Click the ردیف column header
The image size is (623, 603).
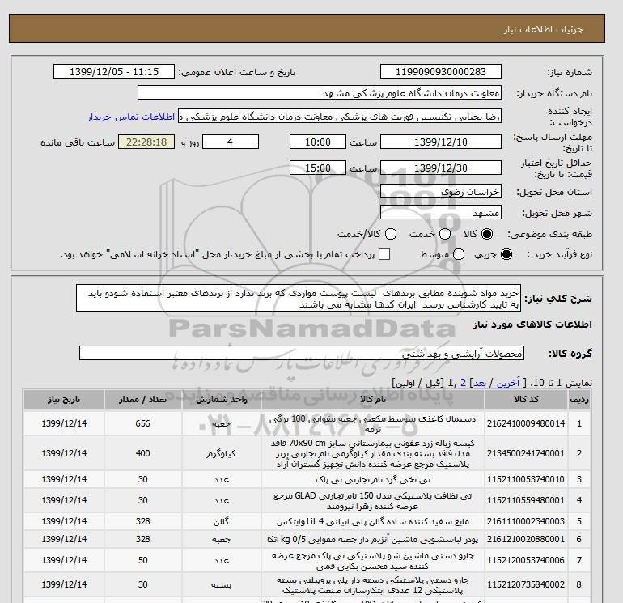click(x=578, y=400)
